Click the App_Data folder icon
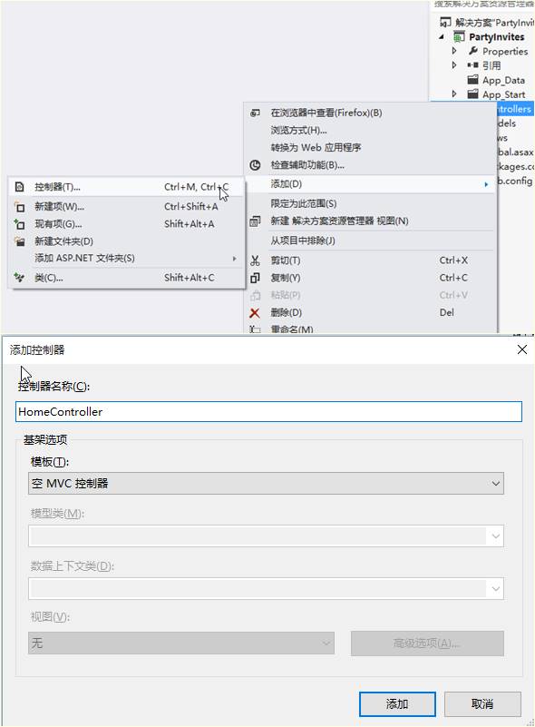 [473, 80]
